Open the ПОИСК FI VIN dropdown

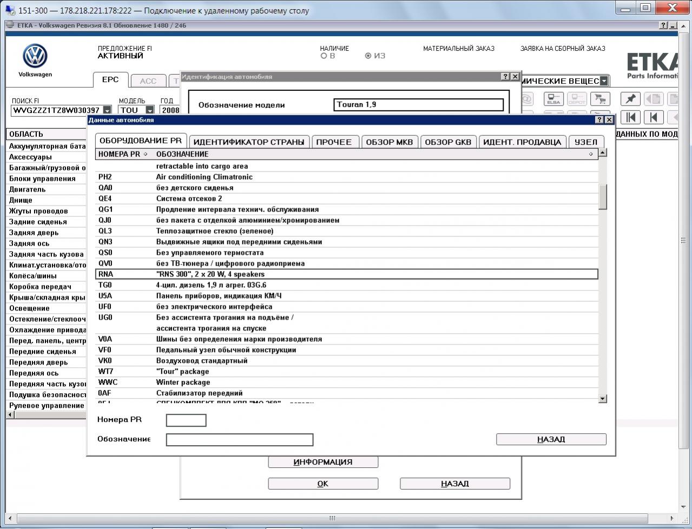pyautogui.click(x=107, y=110)
